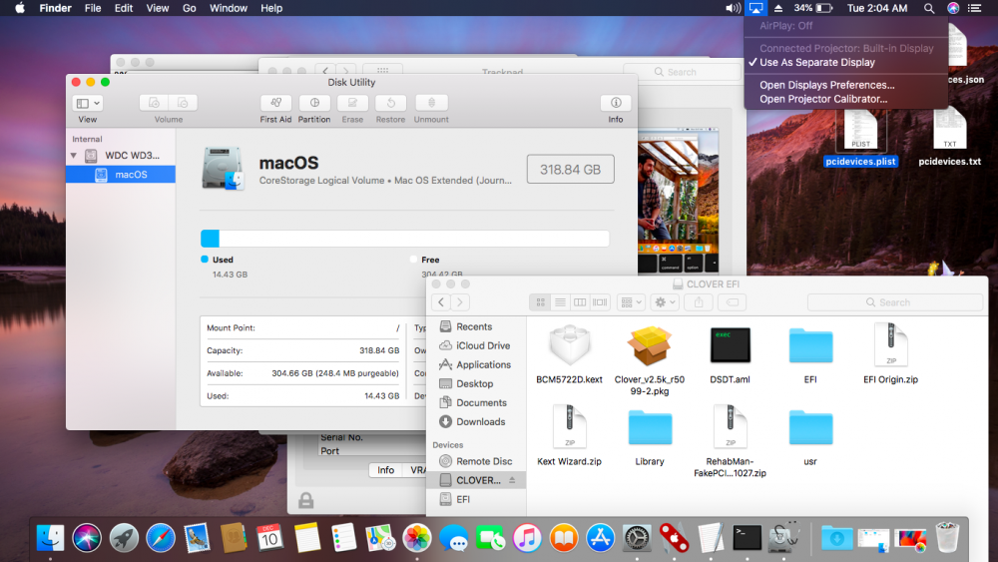Select macOS volume in Disk Utility sidebar

(x=131, y=175)
